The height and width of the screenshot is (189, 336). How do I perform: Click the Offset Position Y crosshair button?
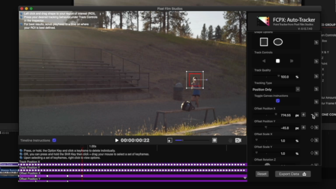pos(304,127)
